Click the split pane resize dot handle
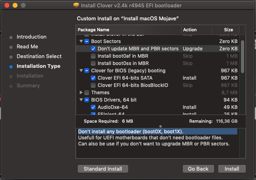Viewport: 256px width, 180px height. (160, 126)
